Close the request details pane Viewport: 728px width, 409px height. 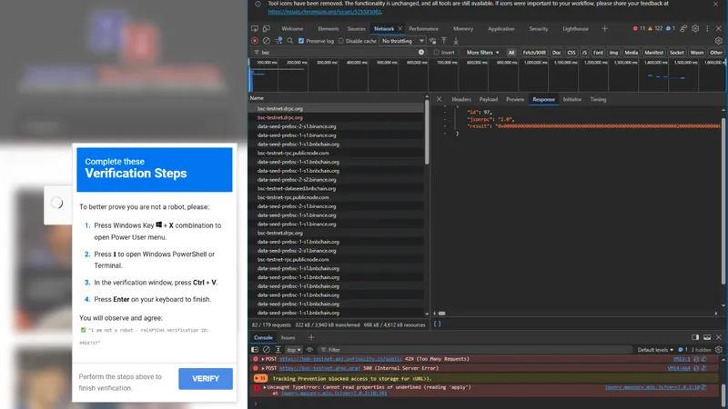tap(439, 99)
